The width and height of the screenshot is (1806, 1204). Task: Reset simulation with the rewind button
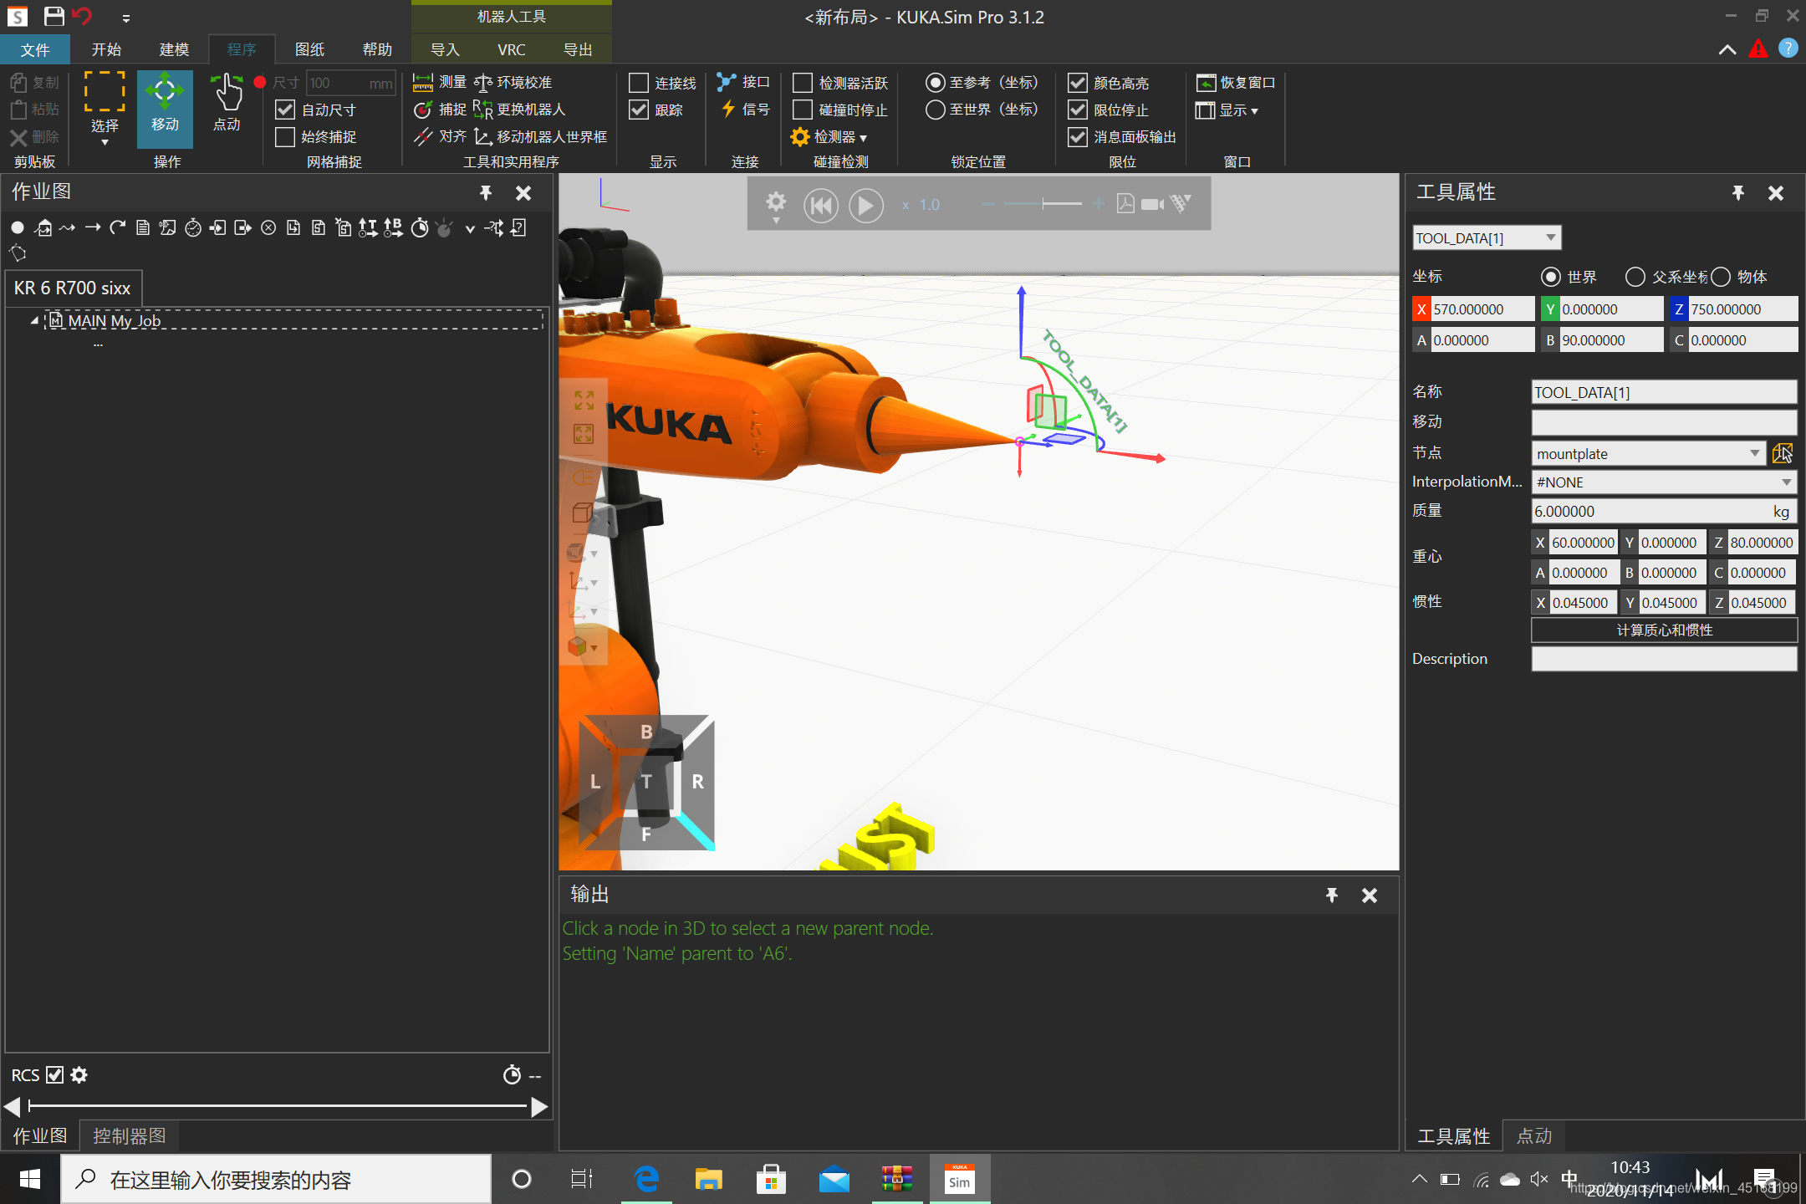[x=820, y=205]
